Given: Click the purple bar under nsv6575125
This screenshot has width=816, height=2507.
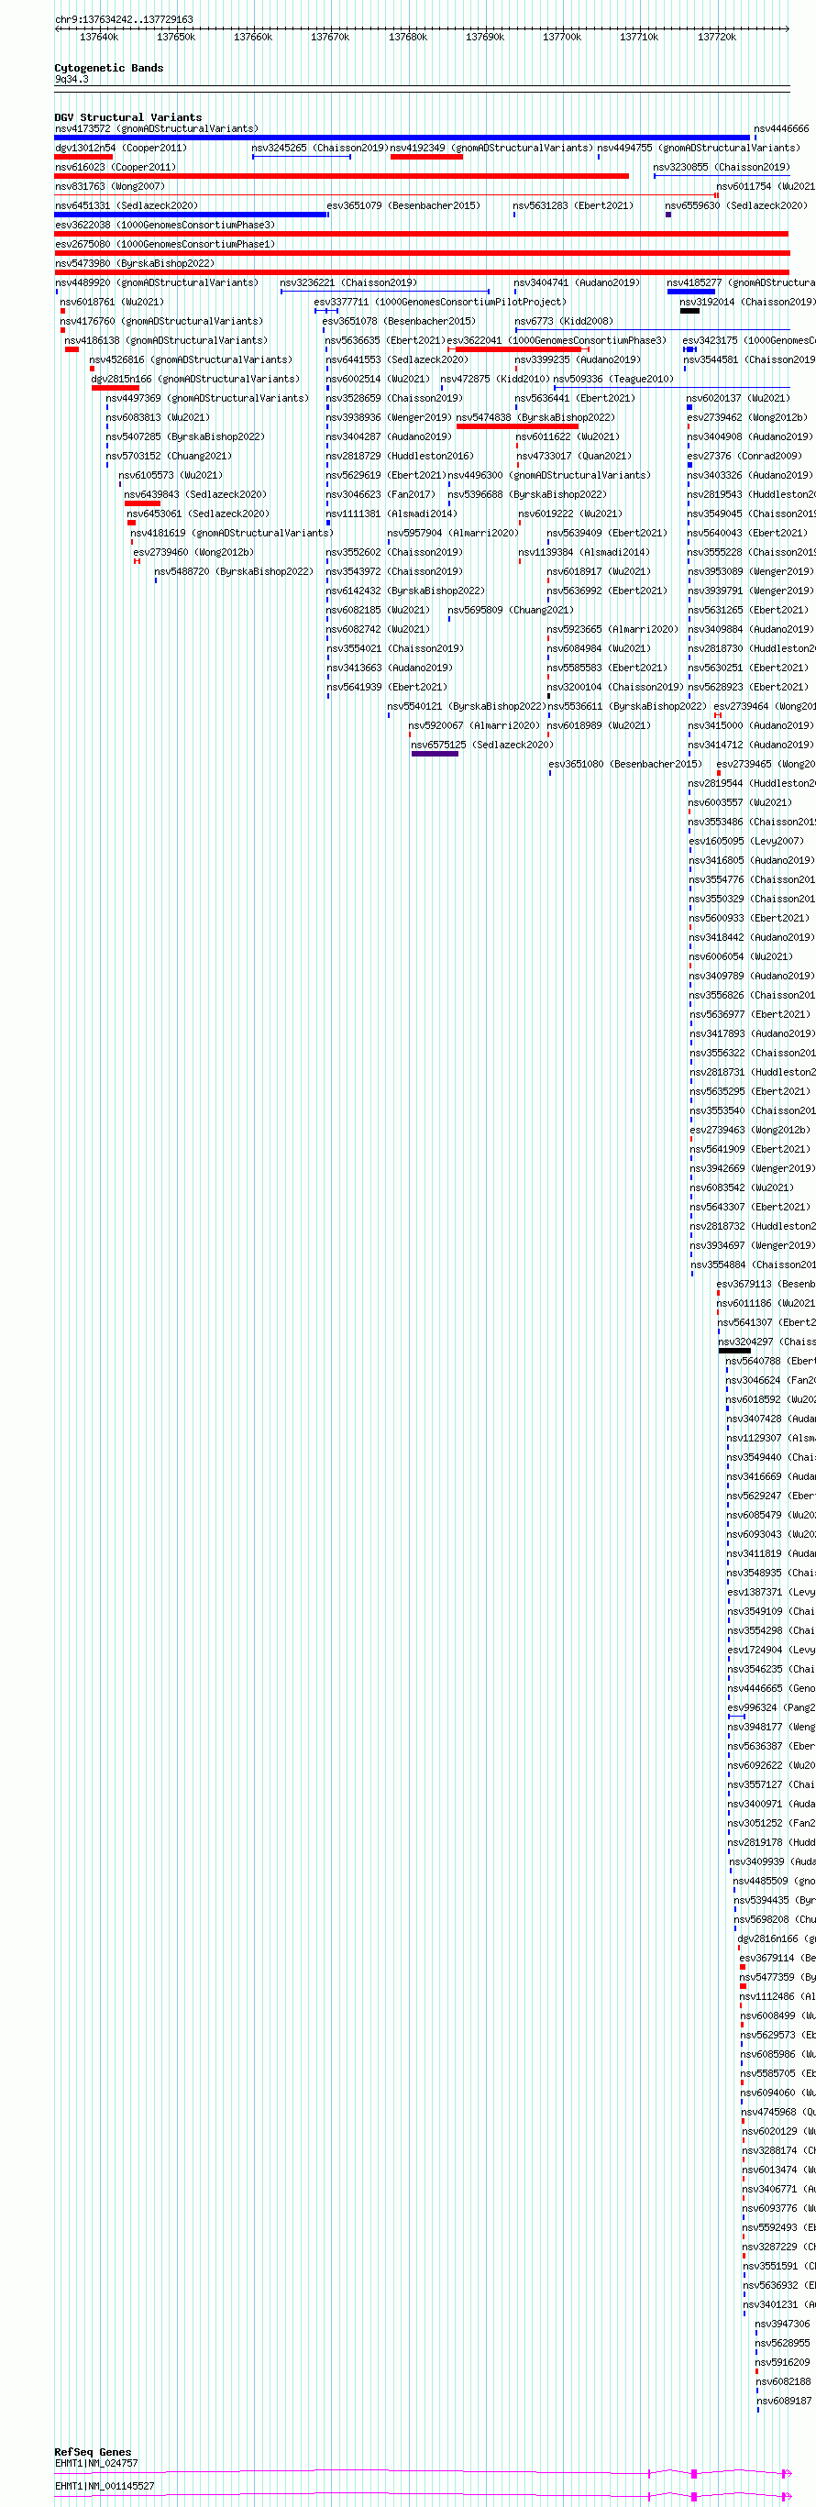Looking at the screenshot, I should (x=435, y=753).
